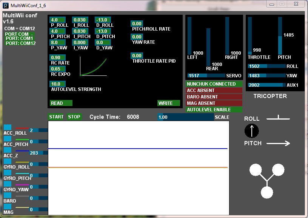Click the PITCH/ROLL RATE value box

point(137,23)
